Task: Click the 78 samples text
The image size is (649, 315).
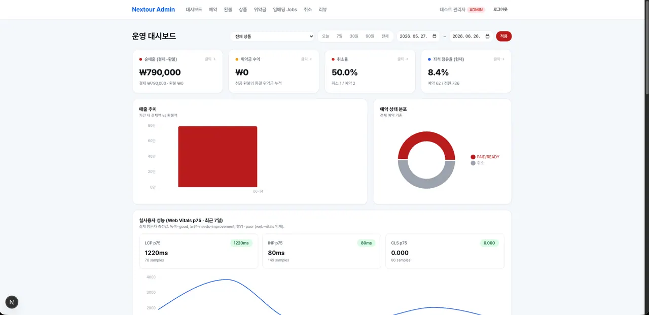Action: pos(154,260)
